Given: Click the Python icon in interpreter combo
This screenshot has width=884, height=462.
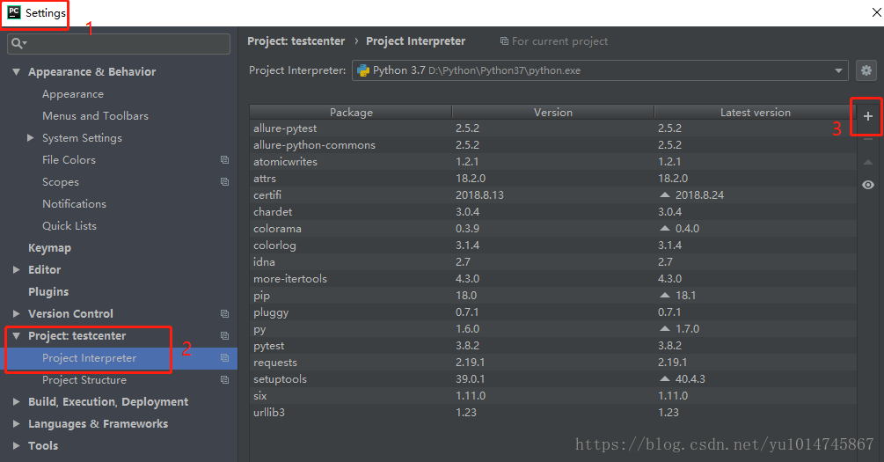Looking at the screenshot, I should click(x=363, y=70).
